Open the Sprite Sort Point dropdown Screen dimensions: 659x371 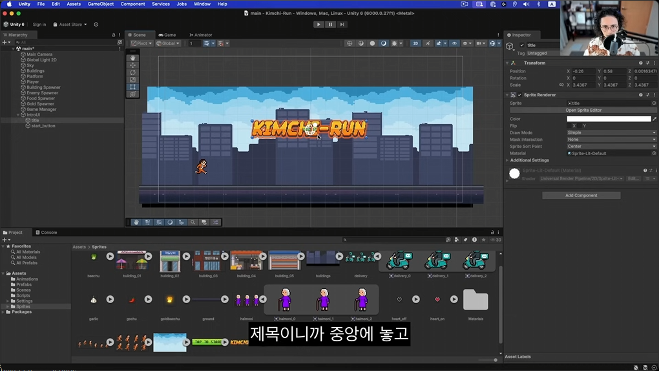611,146
